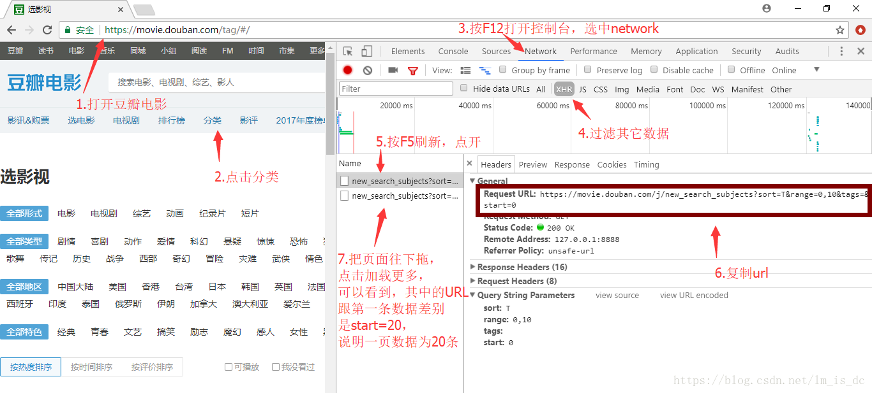Switch to the Preview tab
The image size is (872, 393).
(533, 164)
